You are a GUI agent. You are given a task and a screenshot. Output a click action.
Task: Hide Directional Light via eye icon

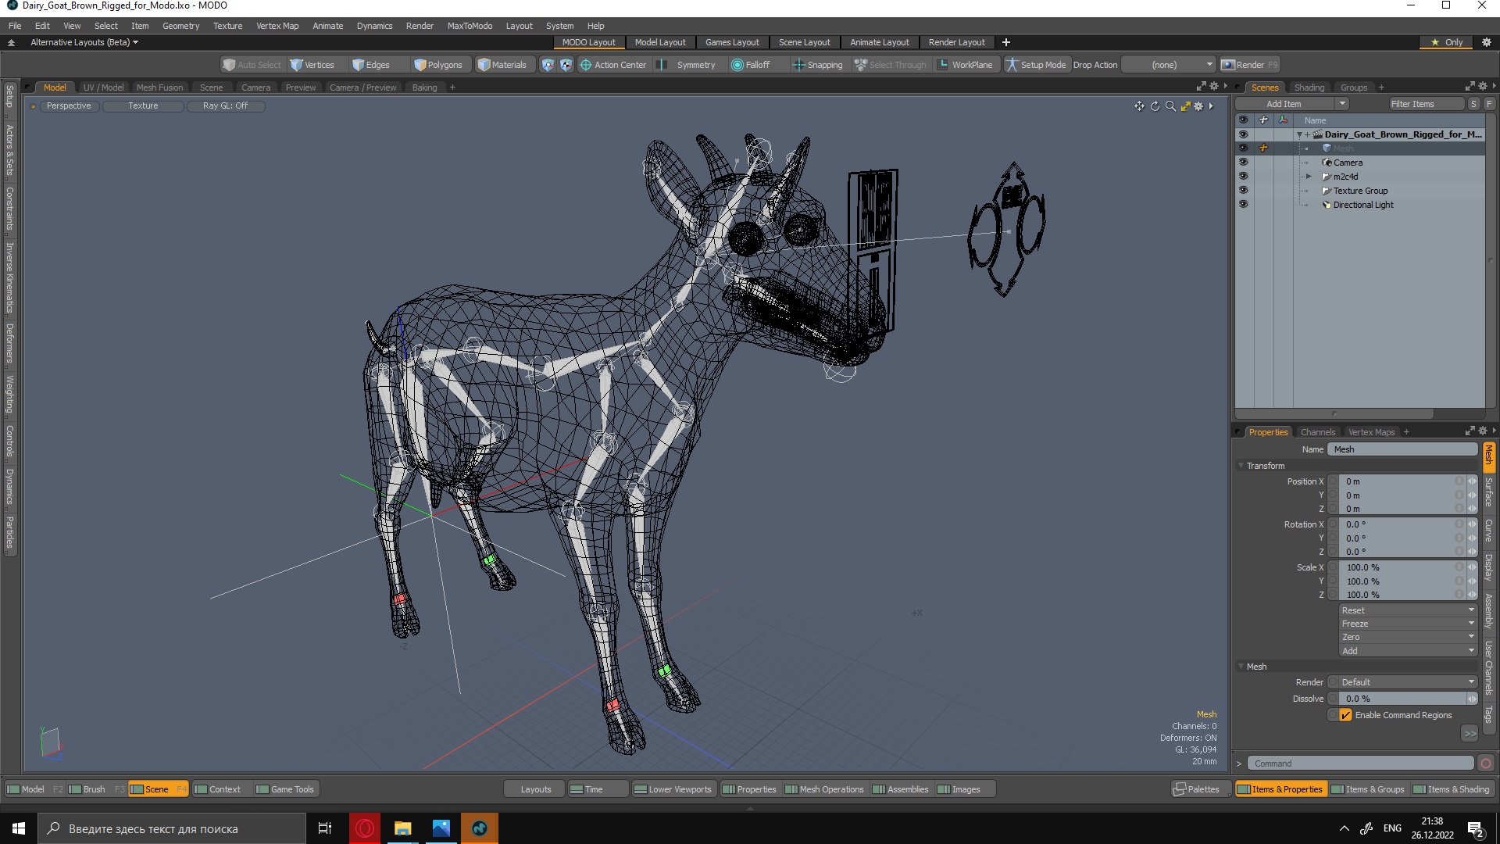pyautogui.click(x=1243, y=205)
